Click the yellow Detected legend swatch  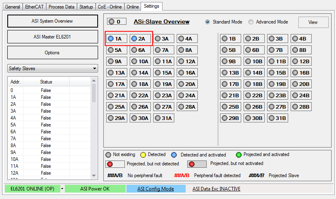(x=143, y=155)
